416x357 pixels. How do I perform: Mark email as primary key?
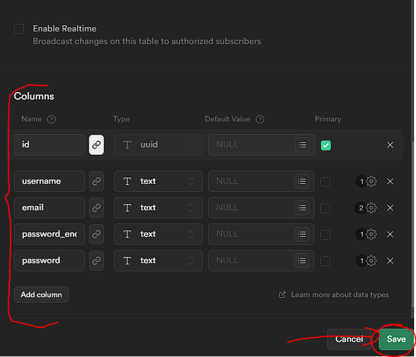pyautogui.click(x=325, y=208)
